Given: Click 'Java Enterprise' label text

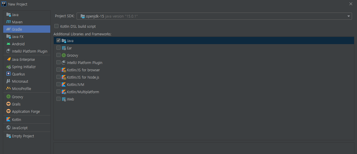Looking at the screenshot, I should [23, 60].
